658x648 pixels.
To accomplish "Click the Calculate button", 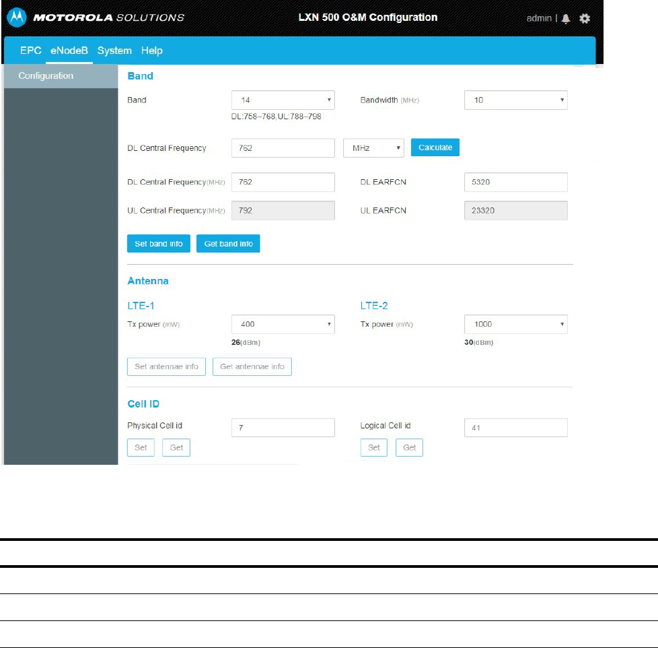I will [435, 148].
